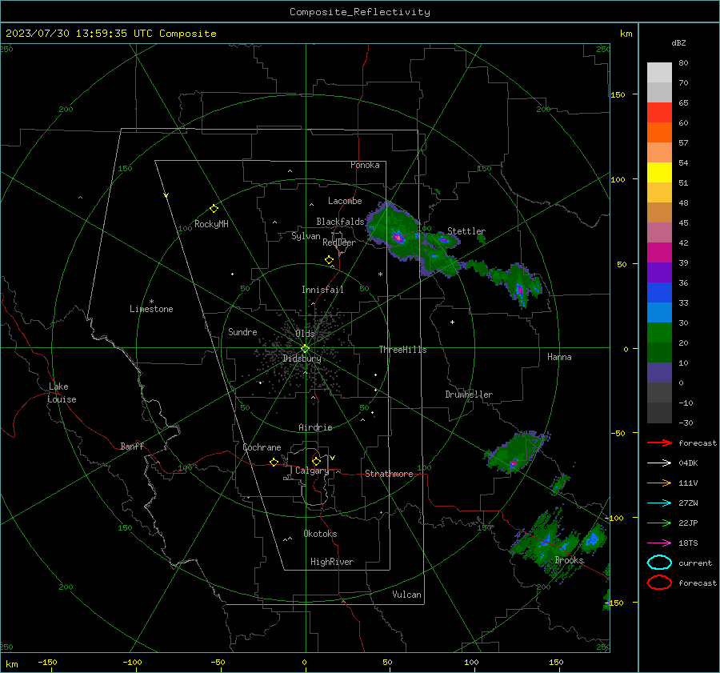Viewport: 720px width, 673px height.
Task: Click the white 04DK arrow icon
Action: (659, 463)
